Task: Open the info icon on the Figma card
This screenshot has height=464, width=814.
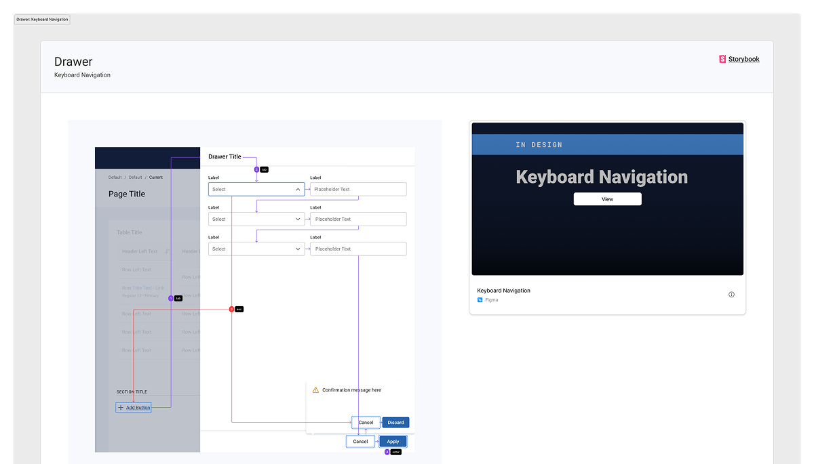Action: click(x=731, y=295)
